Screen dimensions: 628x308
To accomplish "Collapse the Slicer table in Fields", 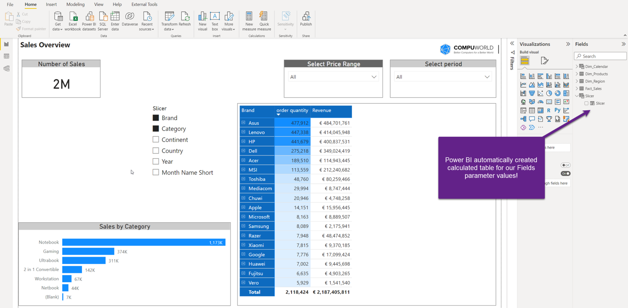I will point(577,96).
